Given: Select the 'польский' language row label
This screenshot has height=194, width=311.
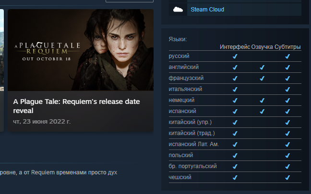Looking at the screenshot, I should (180, 155).
